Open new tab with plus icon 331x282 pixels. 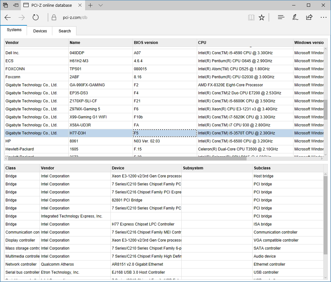pyautogui.click(x=91, y=5)
